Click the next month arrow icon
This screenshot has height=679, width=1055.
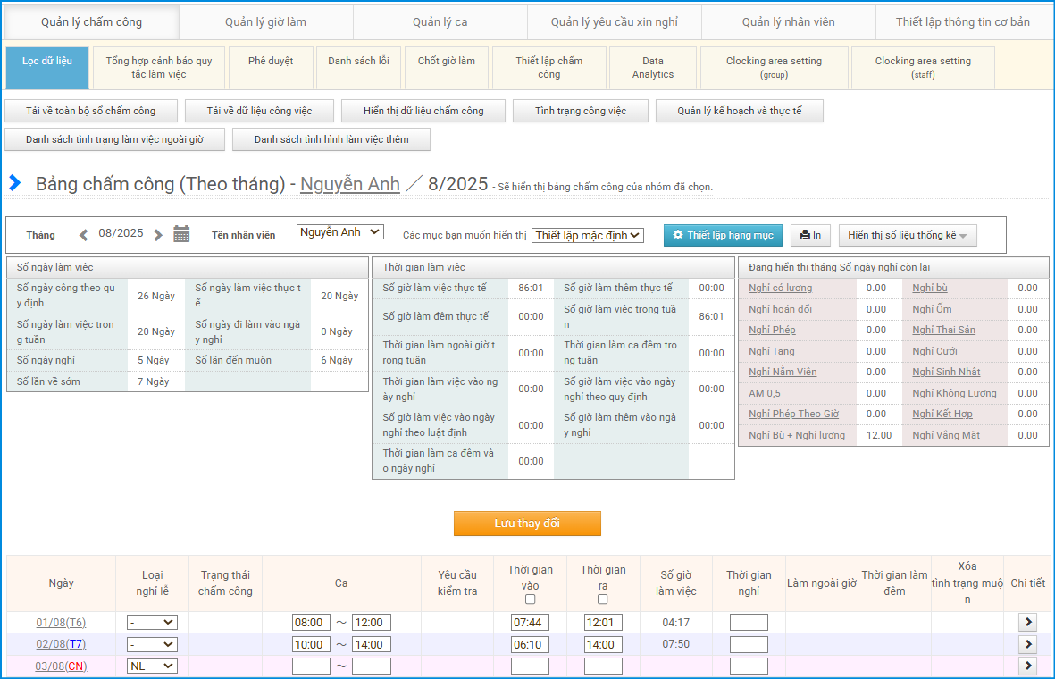[158, 235]
